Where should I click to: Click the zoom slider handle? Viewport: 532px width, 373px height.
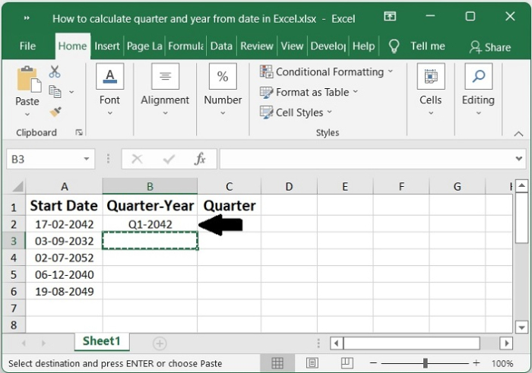[x=425, y=363]
